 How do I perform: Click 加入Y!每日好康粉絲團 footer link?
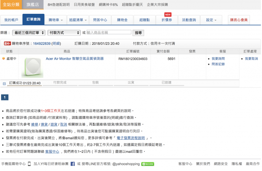(51, 164)
